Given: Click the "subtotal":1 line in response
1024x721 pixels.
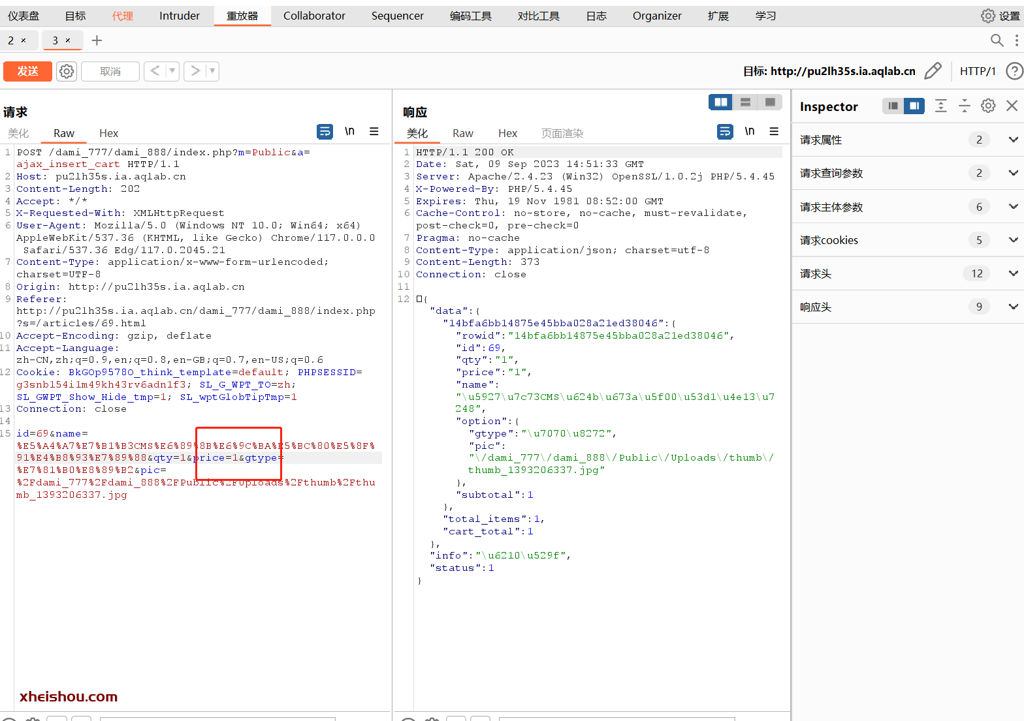Looking at the screenshot, I should tap(494, 495).
